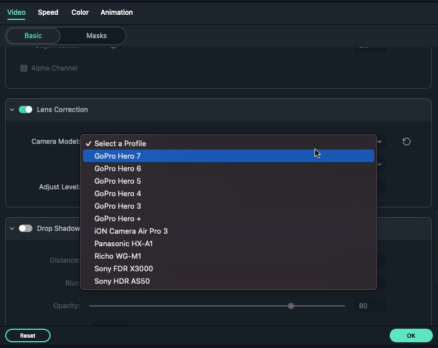Pick Richo WG-M1 camera model
This screenshot has width=438, height=348.
pos(229,256)
